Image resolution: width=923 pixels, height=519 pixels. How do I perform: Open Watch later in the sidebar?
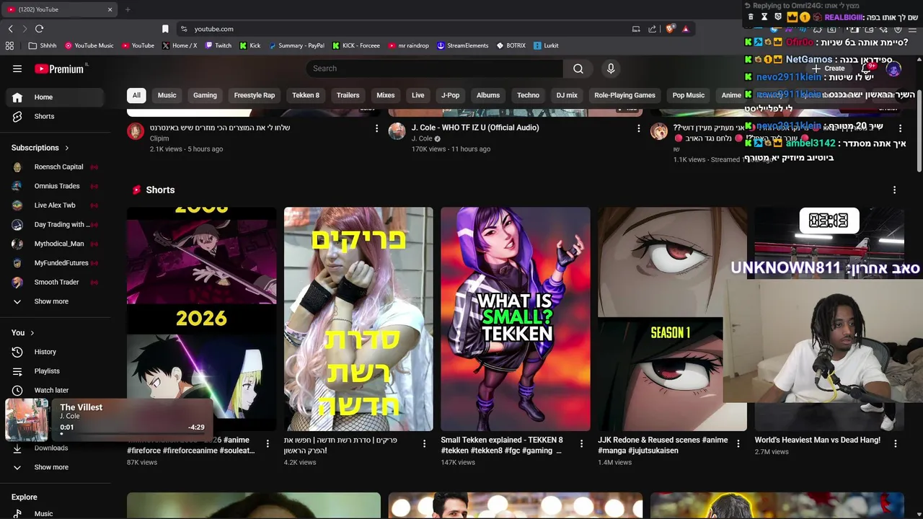coord(56,390)
